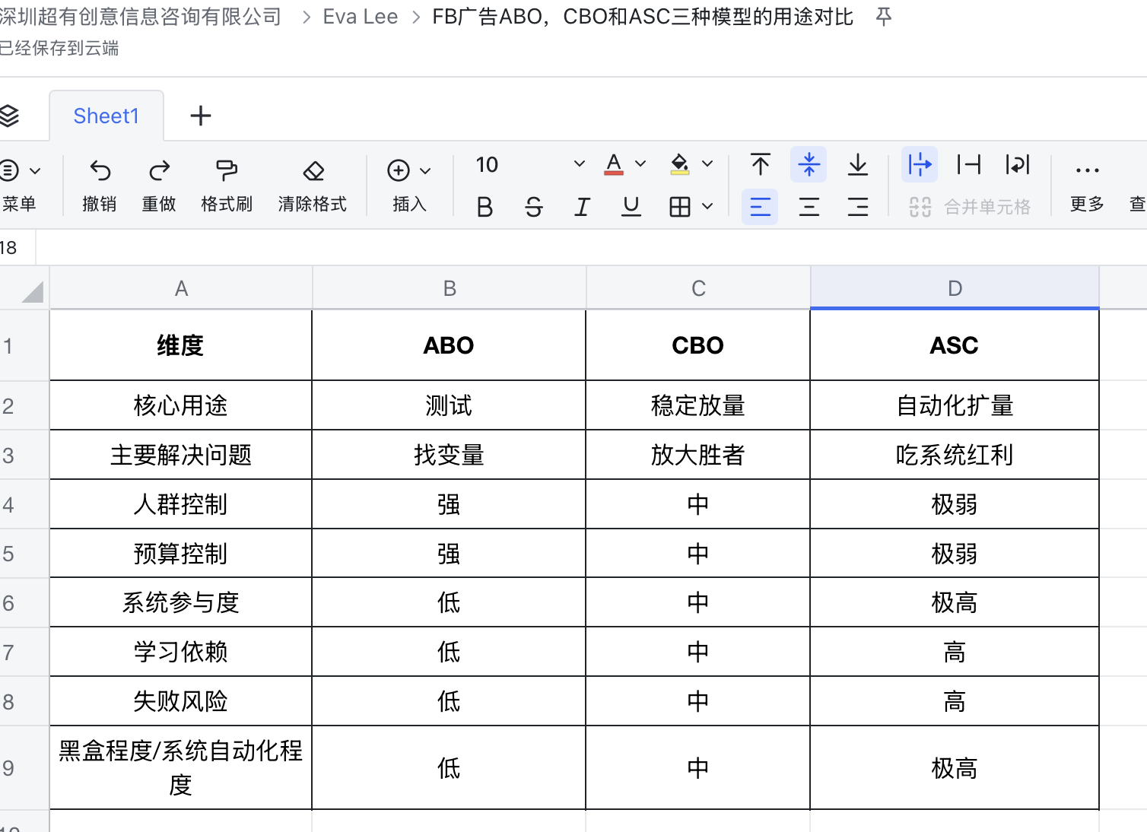Select column B header
Screen dimensions: 1147x832
point(450,288)
